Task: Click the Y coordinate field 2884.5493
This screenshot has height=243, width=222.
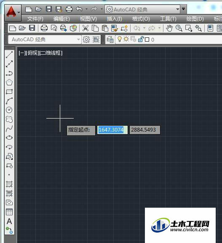Action: click(x=144, y=130)
